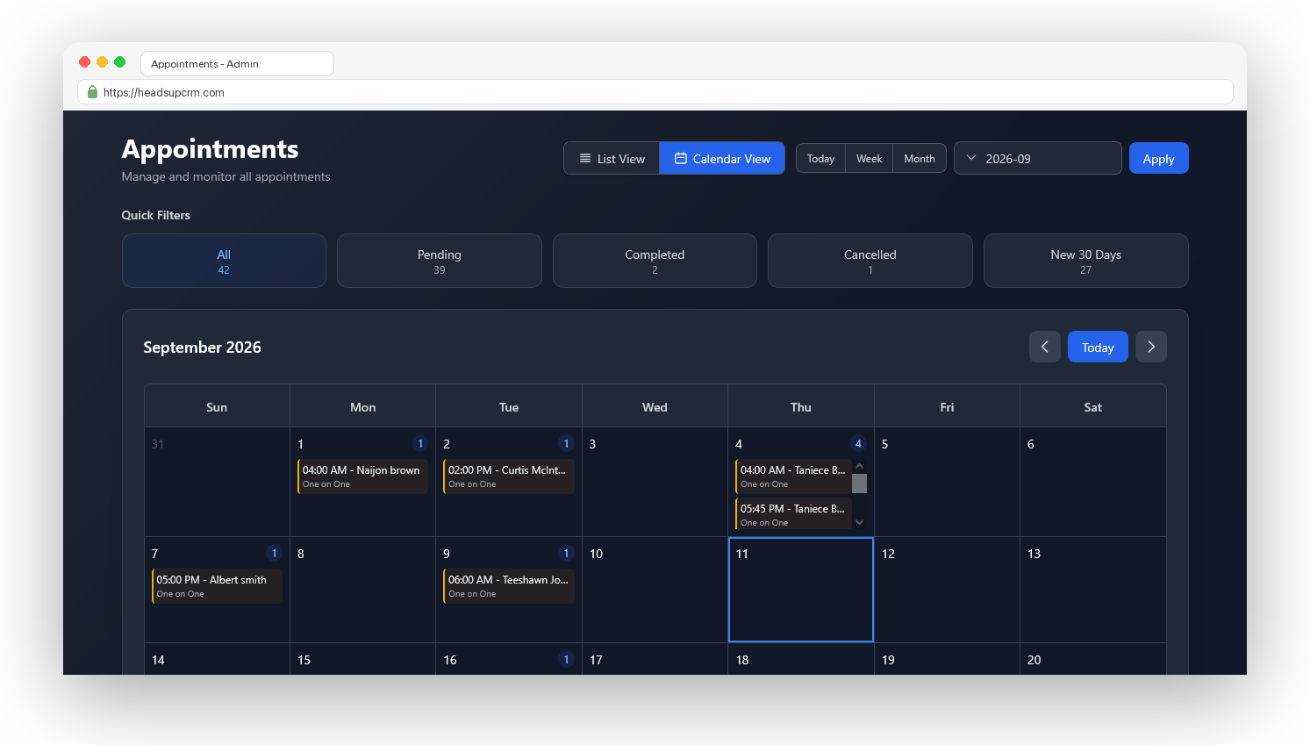Click the scrollbar thumb in Thursday 4 cell

859,484
